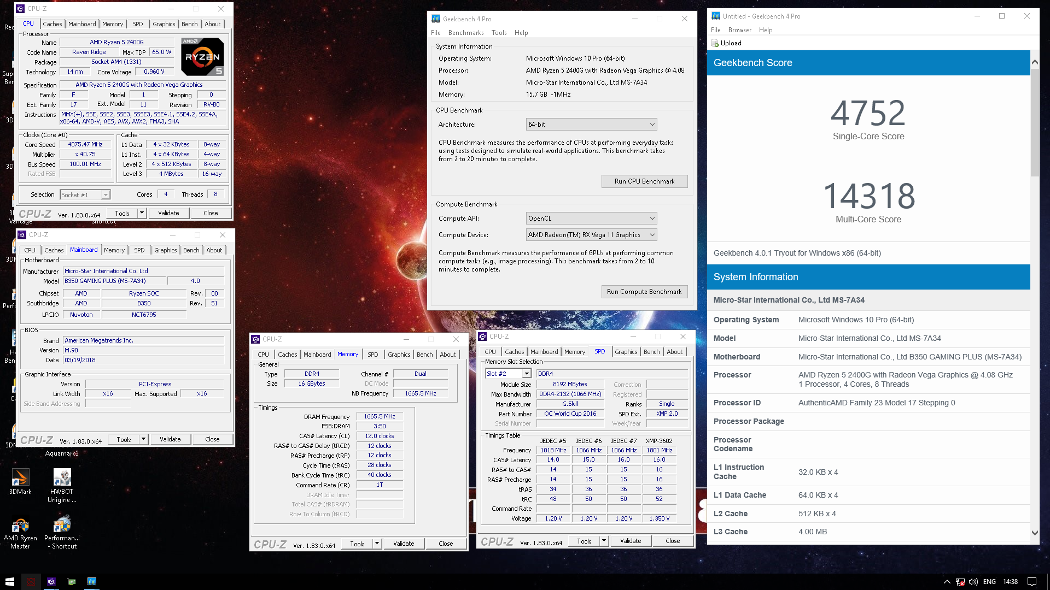Open the Action Center notifications icon
Viewport: 1050px width, 590px height.
(1032, 582)
